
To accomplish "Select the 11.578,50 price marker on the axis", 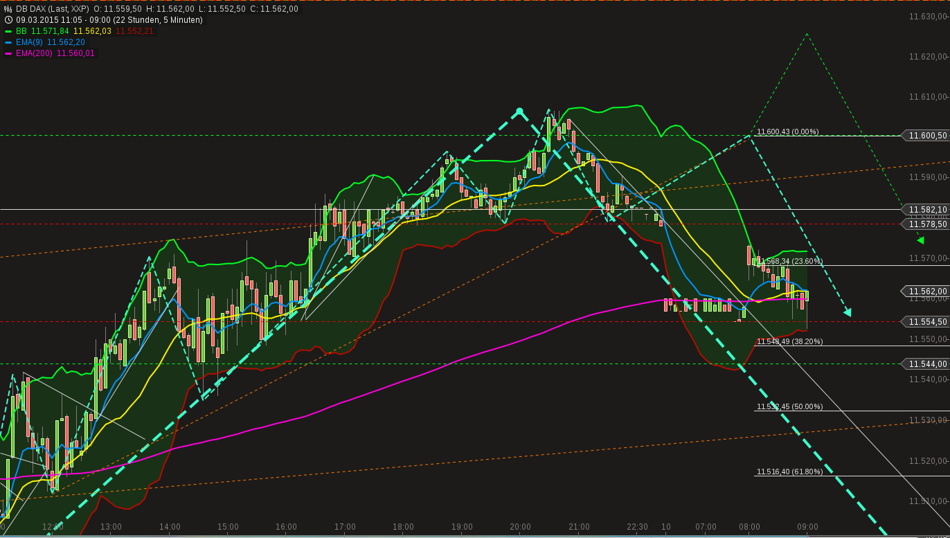I will [924, 224].
